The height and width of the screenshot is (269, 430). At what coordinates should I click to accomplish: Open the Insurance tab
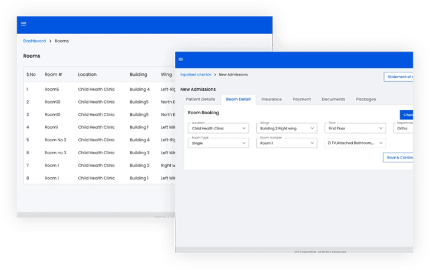(272, 99)
